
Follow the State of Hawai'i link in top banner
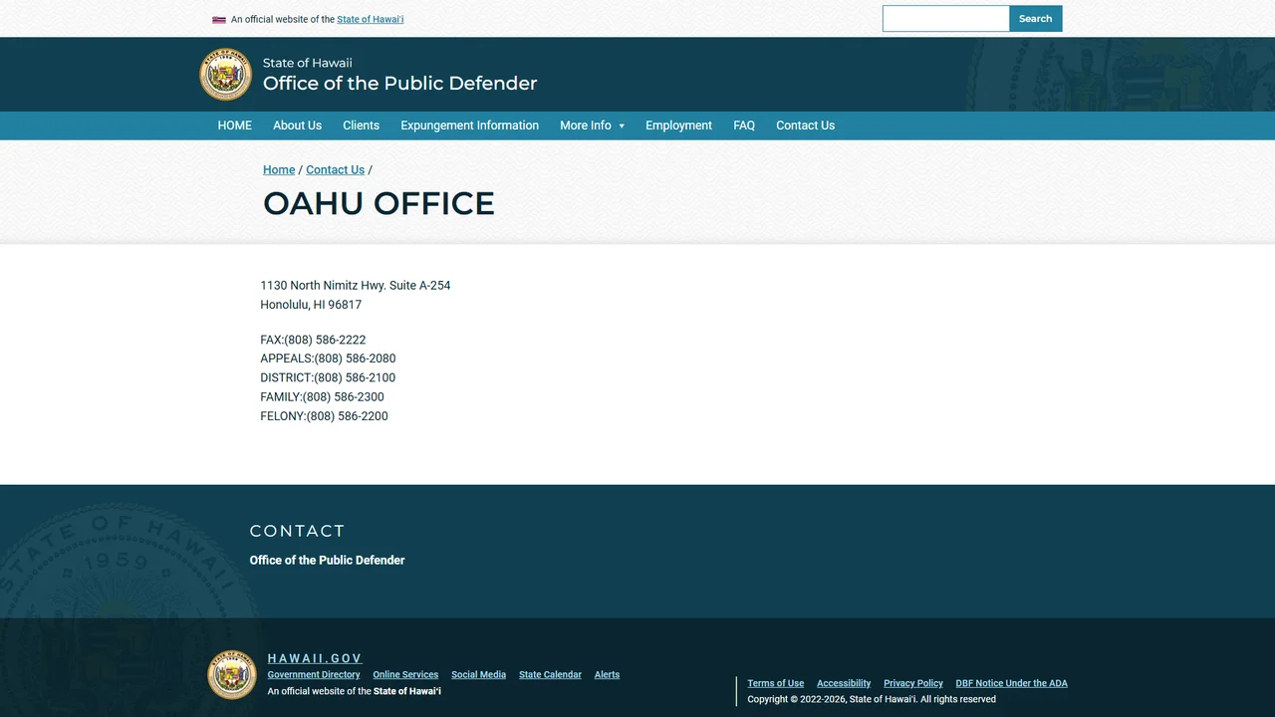(x=371, y=19)
